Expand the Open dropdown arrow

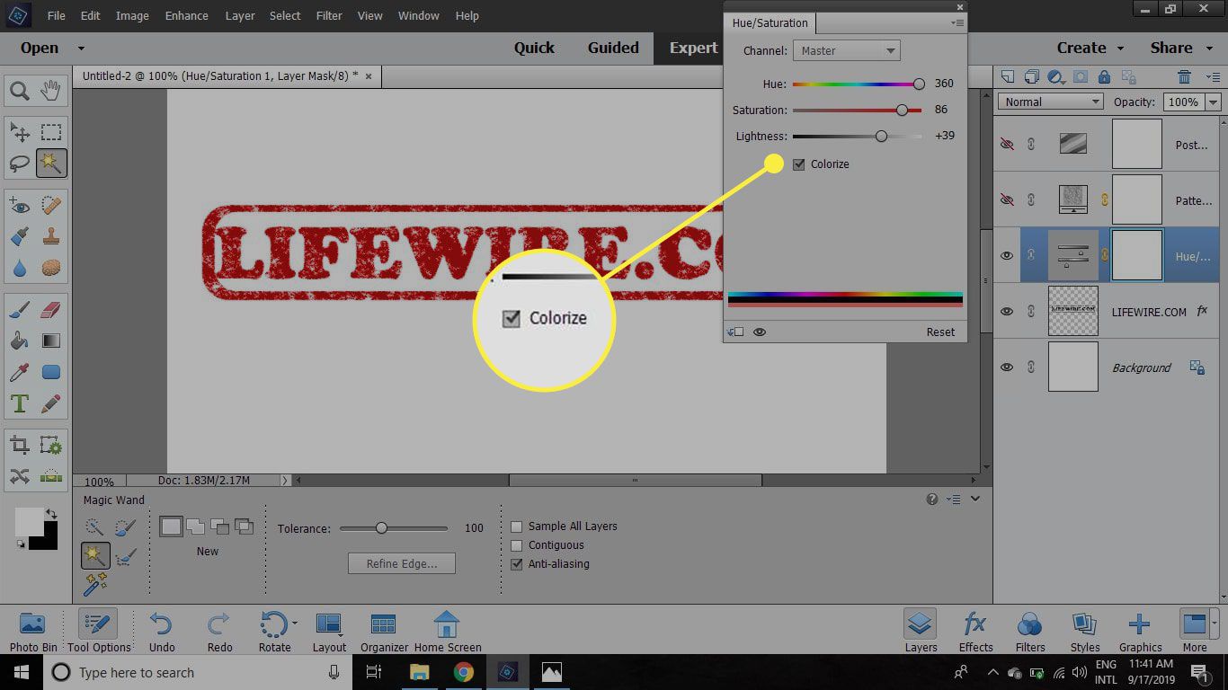81,49
